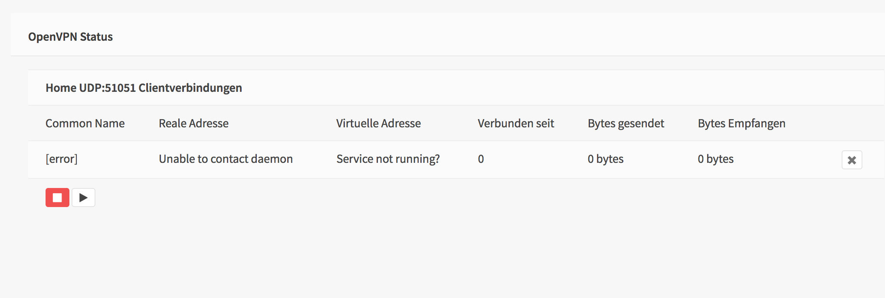Click the Reale Adresse column heading

193,123
